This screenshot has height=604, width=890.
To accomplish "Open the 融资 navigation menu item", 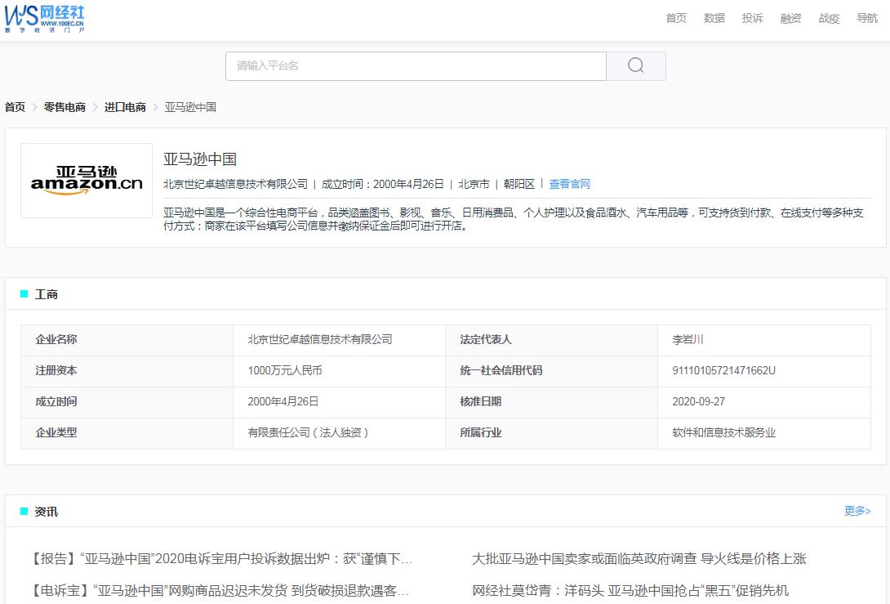I will (790, 18).
